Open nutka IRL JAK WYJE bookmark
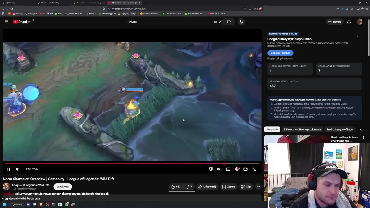 coord(217,14)
